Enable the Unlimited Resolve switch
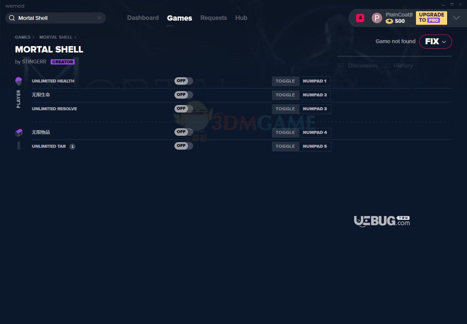Viewport: 467px width, 324px height. click(184, 109)
